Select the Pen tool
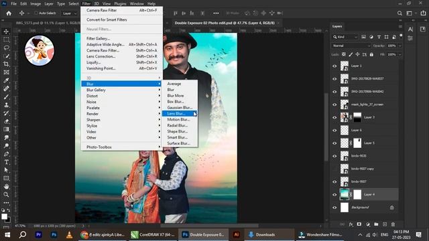429x241 pixels. tap(6, 154)
